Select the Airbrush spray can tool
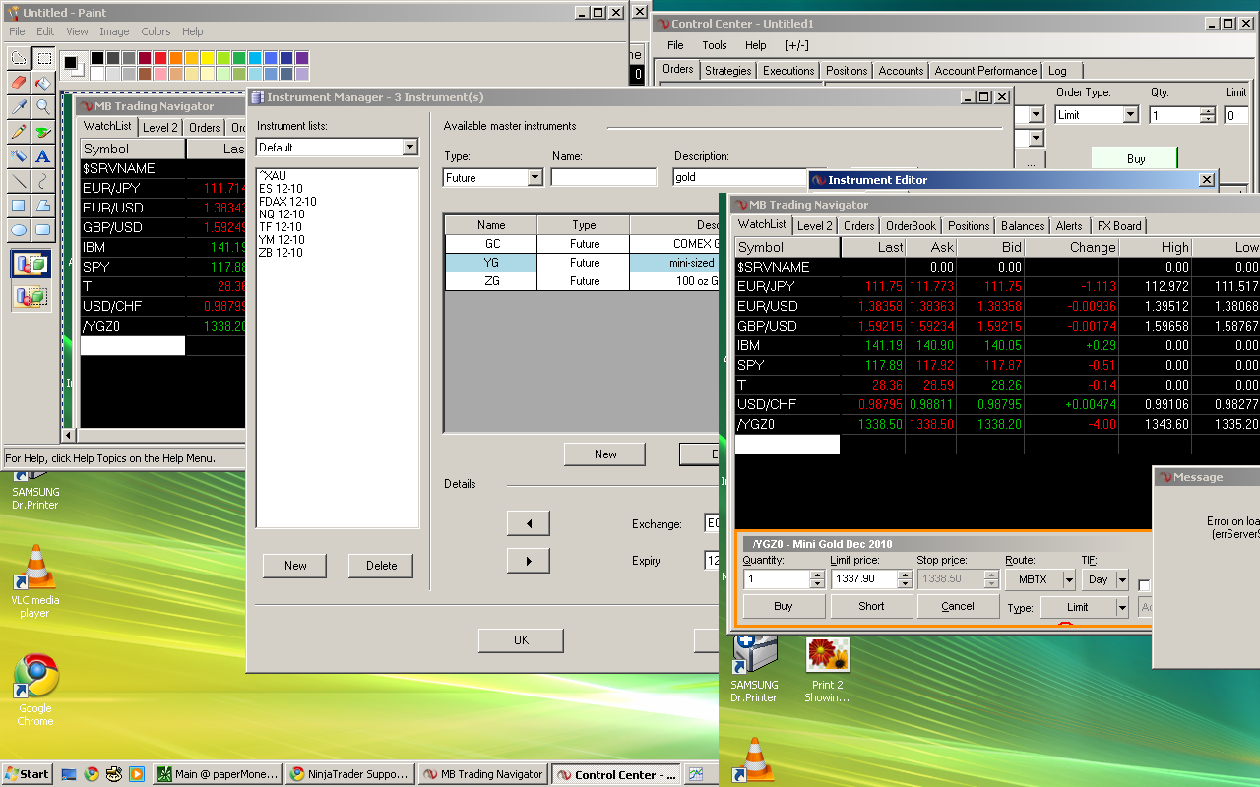Viewport: 1260px width, 787px height. (18, 156)
